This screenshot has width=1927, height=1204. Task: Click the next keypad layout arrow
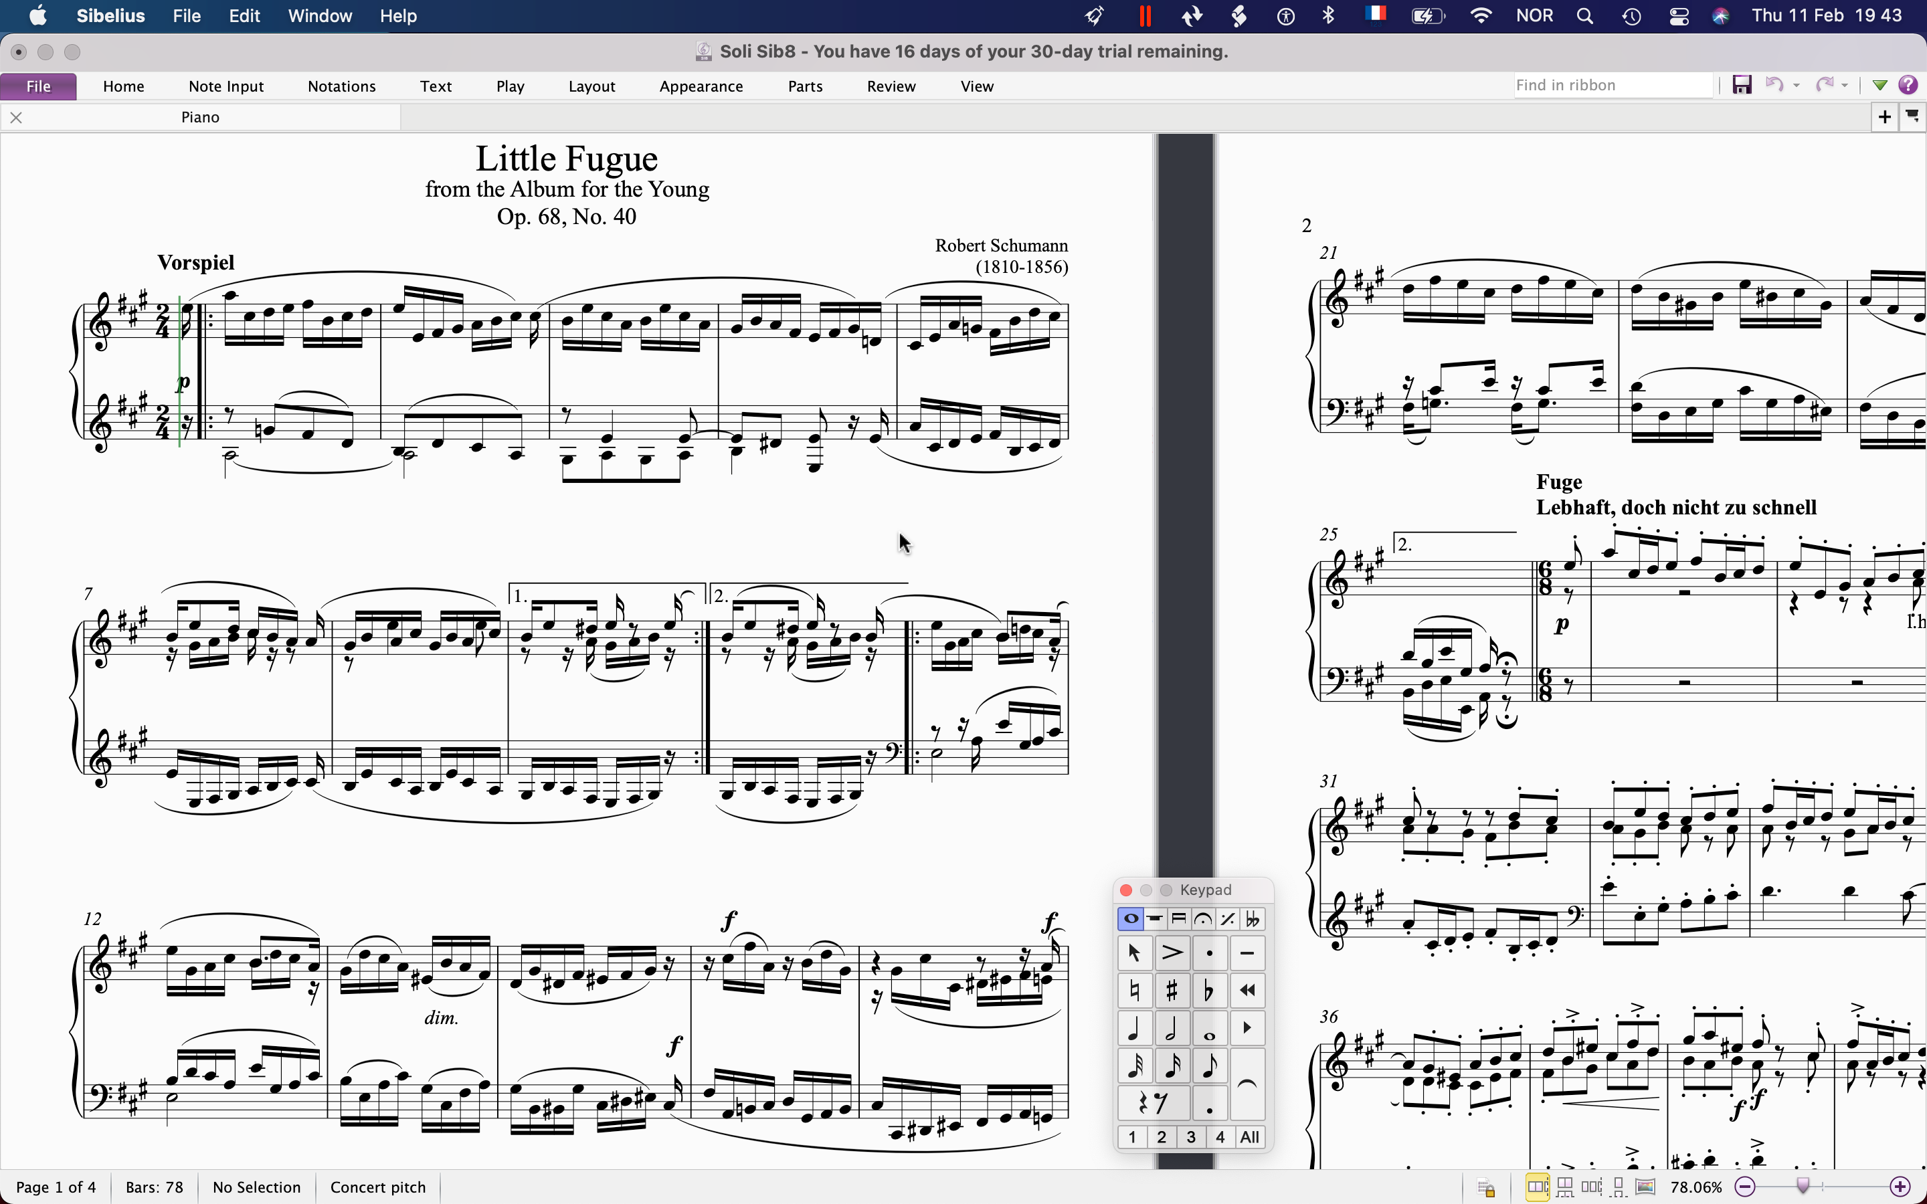1247,1028
